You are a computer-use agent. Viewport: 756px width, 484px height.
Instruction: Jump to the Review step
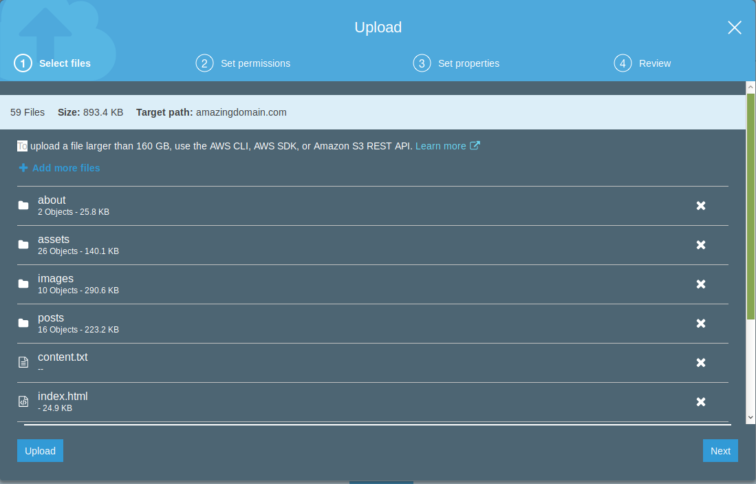pyautogui.click(x=642, y=63)
